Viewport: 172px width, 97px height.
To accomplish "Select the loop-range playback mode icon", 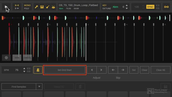I will pyautogui.click(x=17, y=5).
